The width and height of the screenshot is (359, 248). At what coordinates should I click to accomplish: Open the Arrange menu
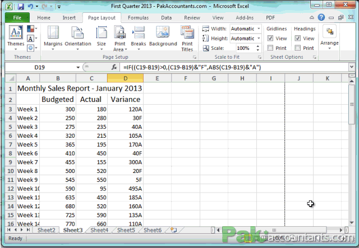tap(329, 38)
